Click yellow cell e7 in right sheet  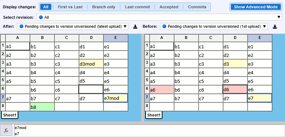pos(259,98)
